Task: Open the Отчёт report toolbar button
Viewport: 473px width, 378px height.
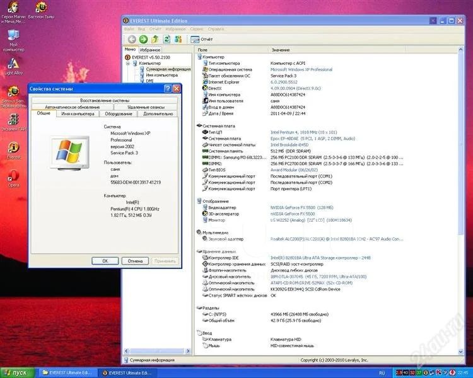Action: 202,40
